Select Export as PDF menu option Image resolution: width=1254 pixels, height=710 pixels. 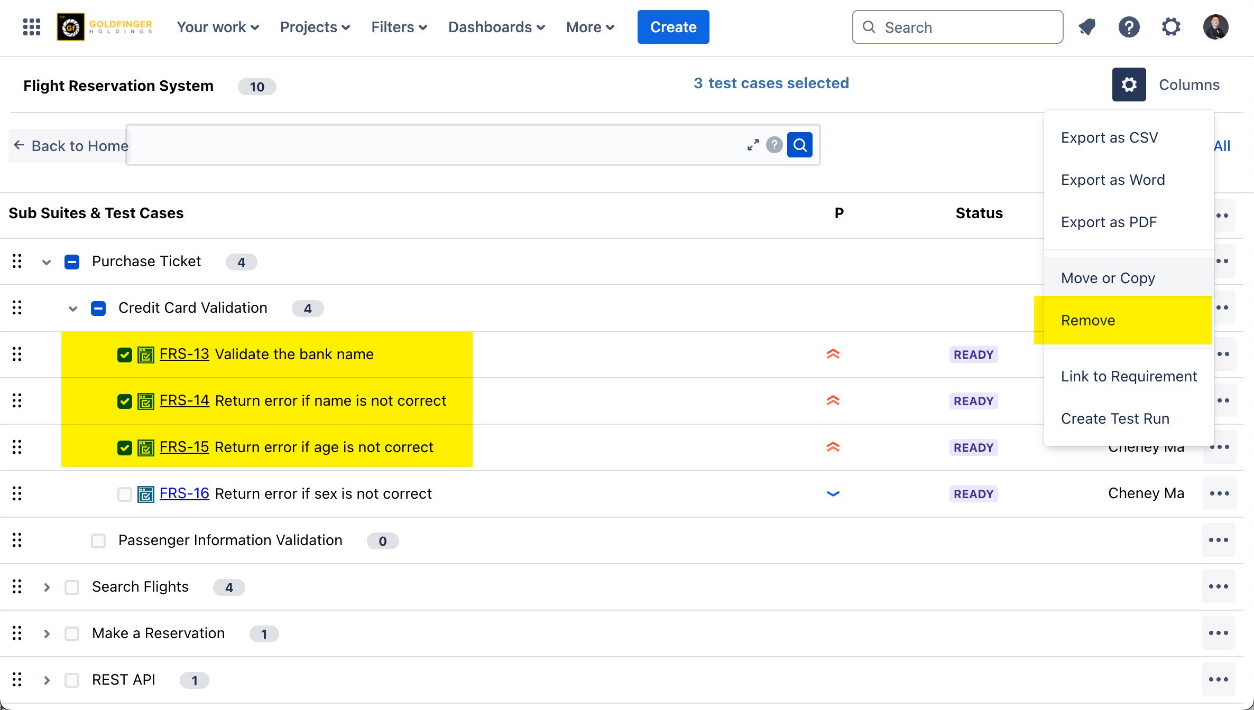point(1109,222)
